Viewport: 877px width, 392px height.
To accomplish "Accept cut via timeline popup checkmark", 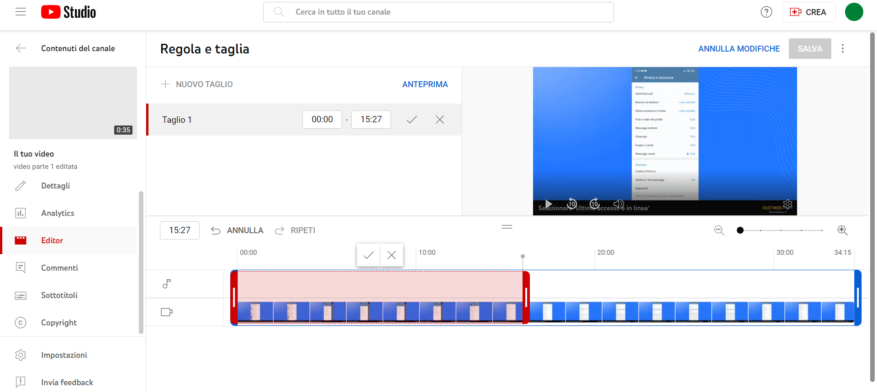I will (x=368, y=255).
